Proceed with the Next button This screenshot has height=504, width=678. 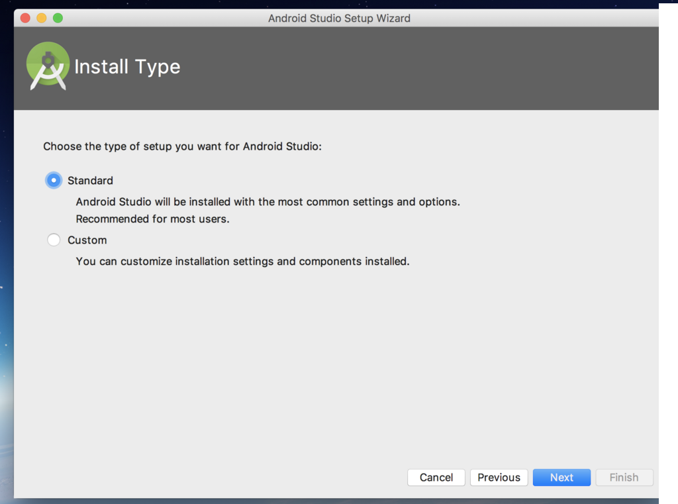coord(561,478)
